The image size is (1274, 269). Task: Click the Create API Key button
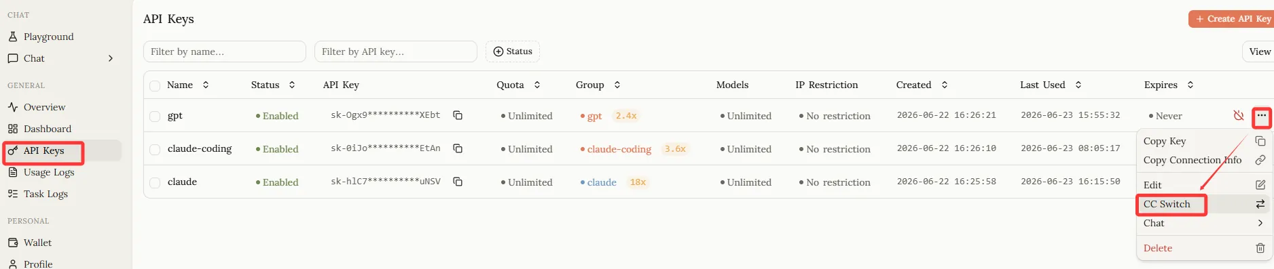point(1233,19)
